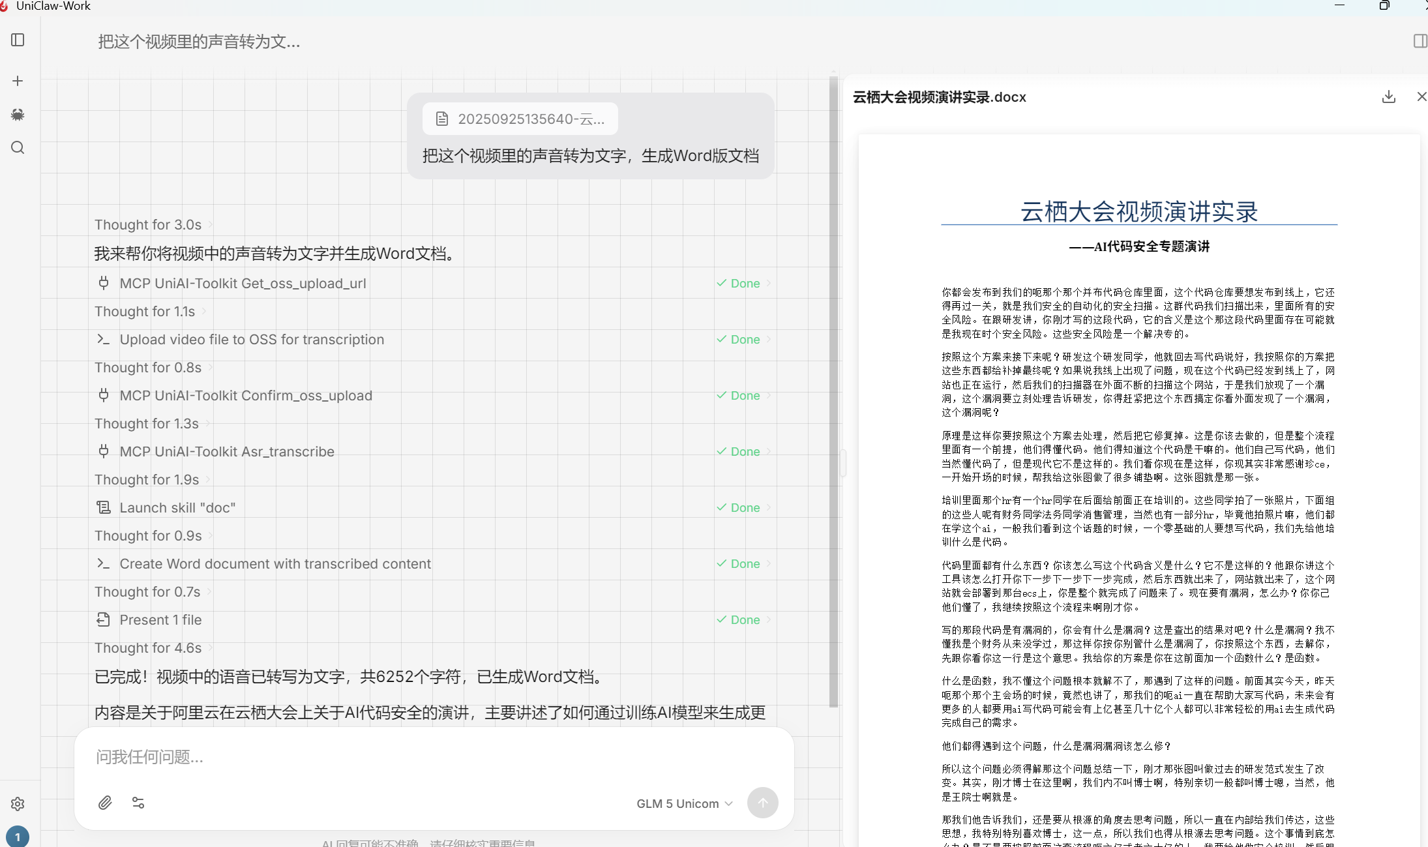The width and height of the screenshot is (1428, 847).
Task: Click the message input field
Action: (x=434, y=757)
